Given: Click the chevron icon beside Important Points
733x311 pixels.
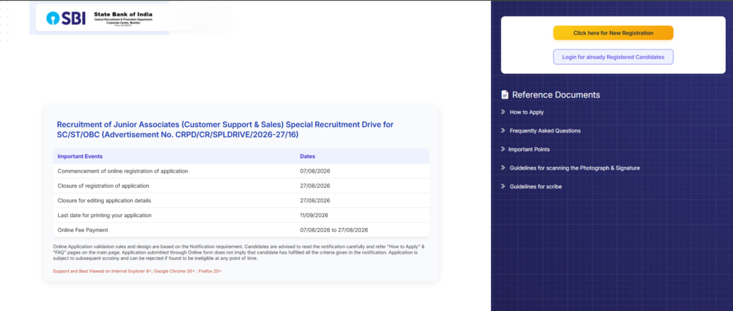Looking at the screenshot, I should click(503, 149).
